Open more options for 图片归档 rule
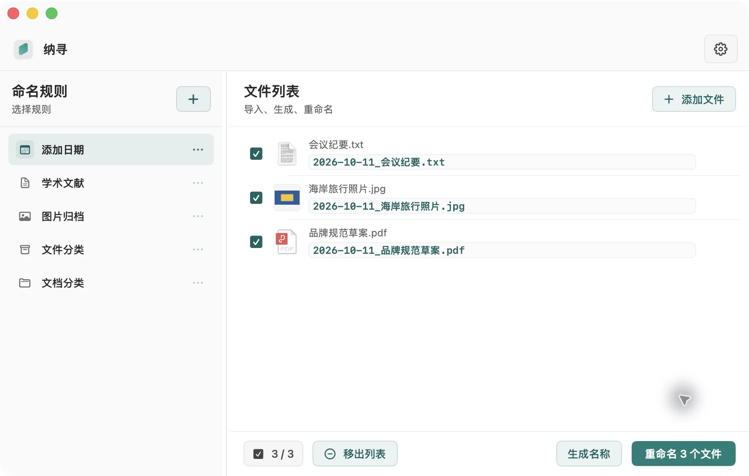The image size is (749, 476). coord(198,216)
